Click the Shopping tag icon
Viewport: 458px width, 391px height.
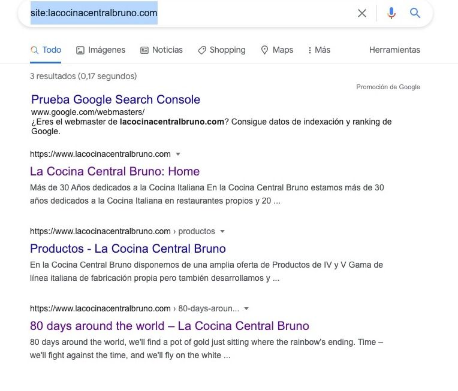202,50
